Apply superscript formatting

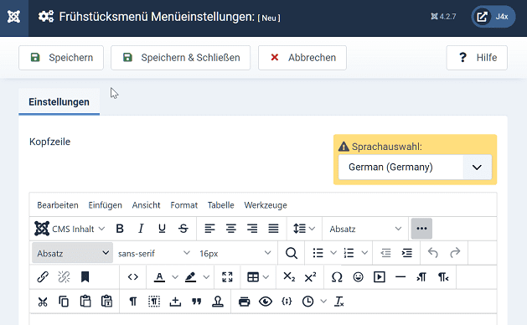coord(310,277)
